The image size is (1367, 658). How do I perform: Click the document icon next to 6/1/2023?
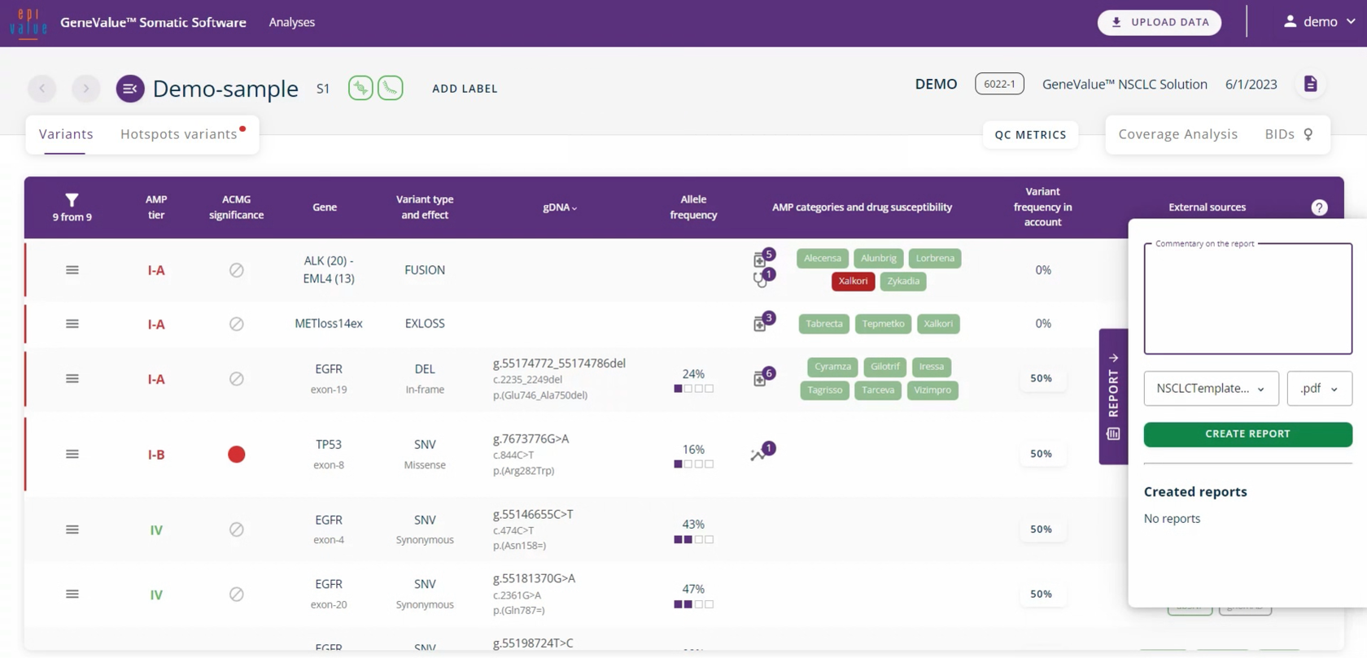(1310, 85)
